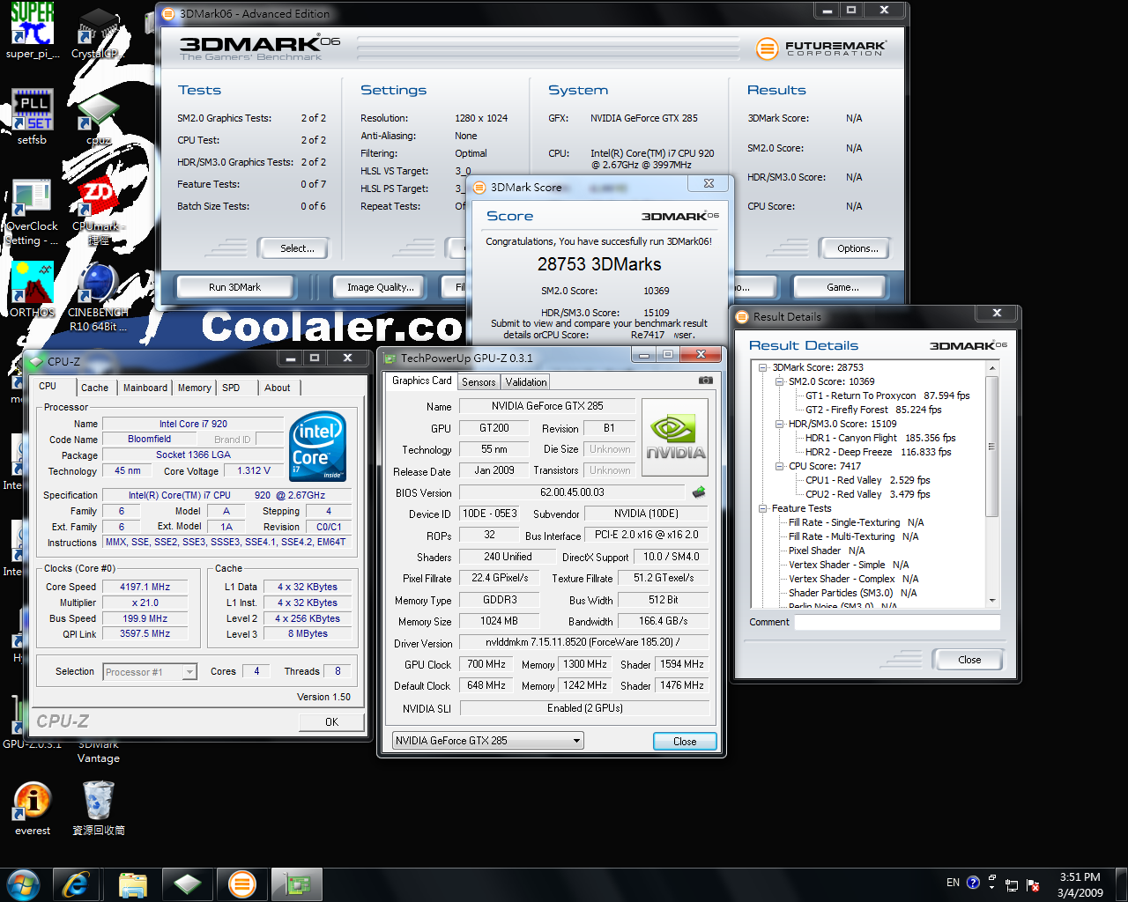Select Fill Rate - Single-Texturing row
Screen dimensions: 1128x902
pyautogui.click(x=856, y=522)
